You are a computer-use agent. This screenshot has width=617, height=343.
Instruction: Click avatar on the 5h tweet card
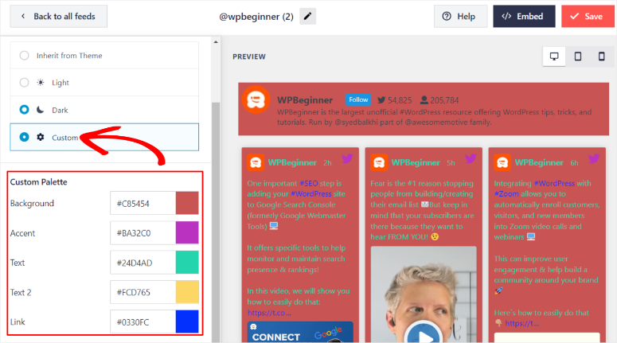pos(379,162)
